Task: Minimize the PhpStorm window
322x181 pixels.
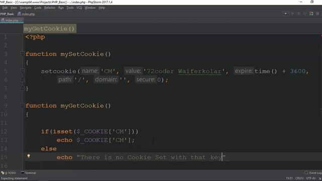Action: [301, 2]
